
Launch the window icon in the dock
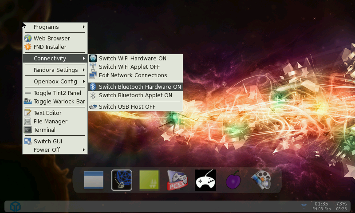pyautogui.click(x=94, y=180)
